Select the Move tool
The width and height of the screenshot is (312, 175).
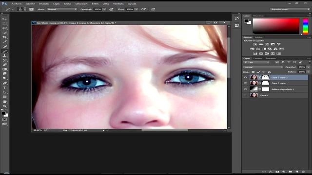4,19
